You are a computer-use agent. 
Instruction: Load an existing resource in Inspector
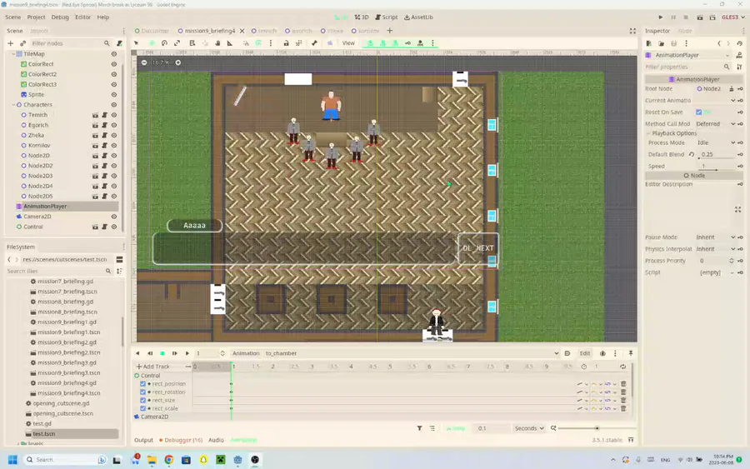click(661, 43)
